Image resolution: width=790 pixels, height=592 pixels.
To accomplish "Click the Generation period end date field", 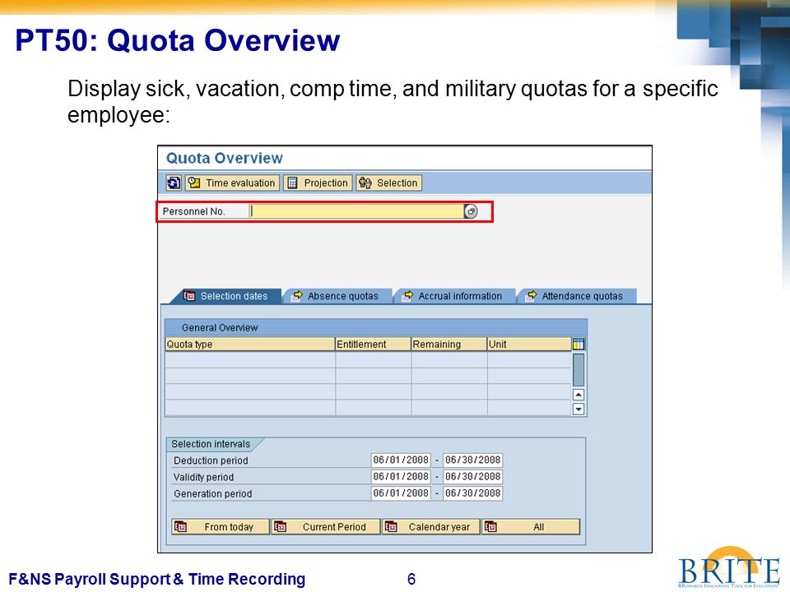I will (472, 493).
